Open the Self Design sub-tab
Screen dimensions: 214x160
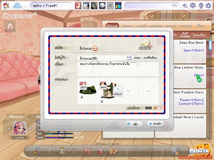[185, 35]
